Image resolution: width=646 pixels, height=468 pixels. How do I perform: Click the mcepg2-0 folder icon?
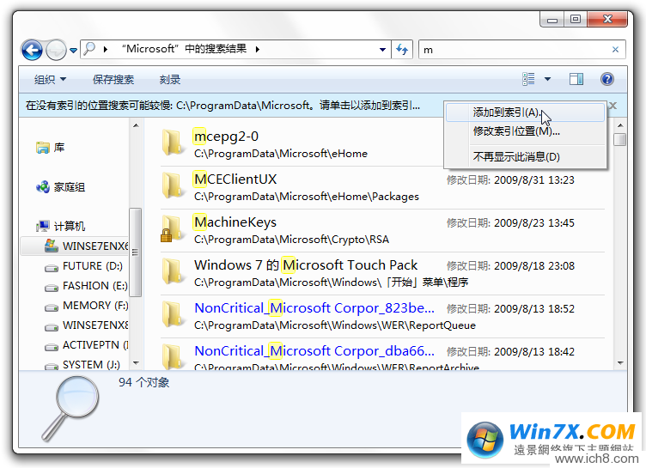[173, 143]
